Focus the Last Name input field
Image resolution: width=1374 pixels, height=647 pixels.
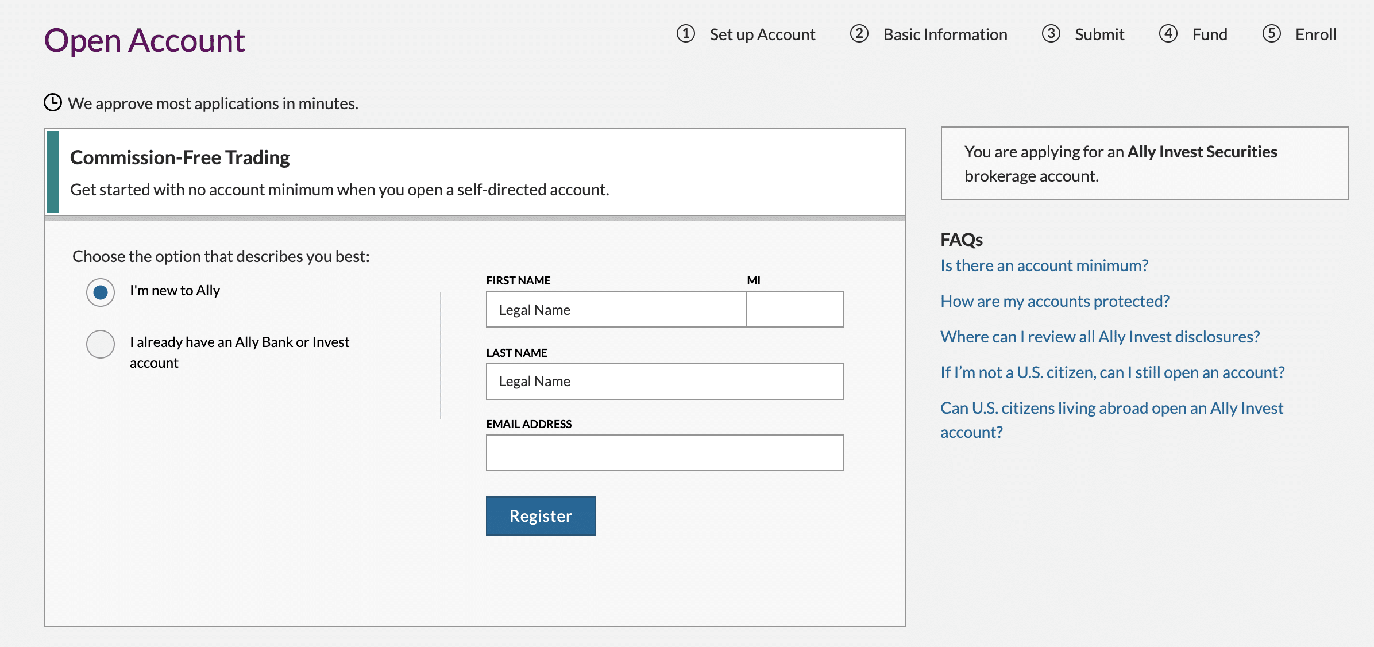(x=665, y=382)
